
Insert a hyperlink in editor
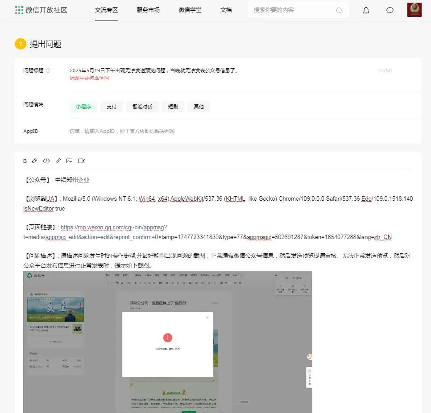58,161
